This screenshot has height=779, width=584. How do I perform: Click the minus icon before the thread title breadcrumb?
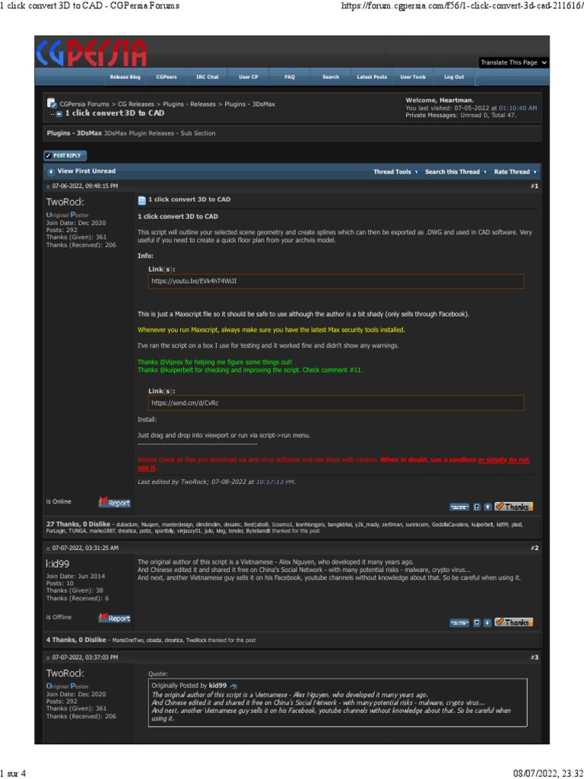pyautogui.click(x=59, y=114)
